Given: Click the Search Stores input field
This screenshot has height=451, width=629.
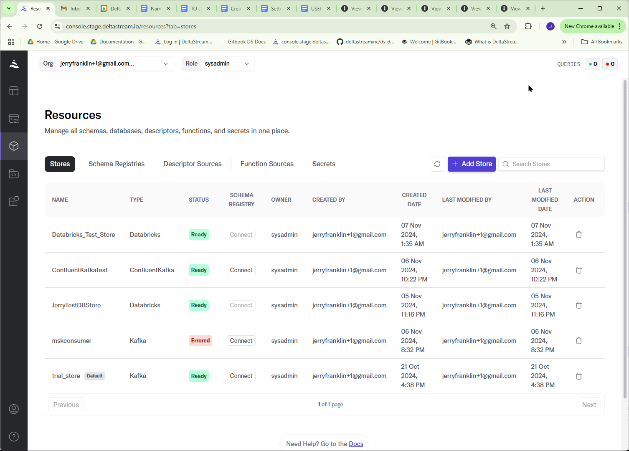Looking at the screenshot, I should coord(551,164).
